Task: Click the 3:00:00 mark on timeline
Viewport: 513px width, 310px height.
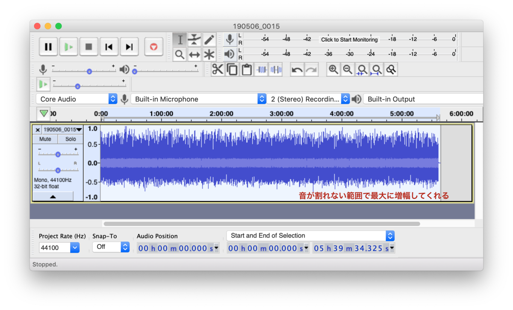Action: coord(281,114)
